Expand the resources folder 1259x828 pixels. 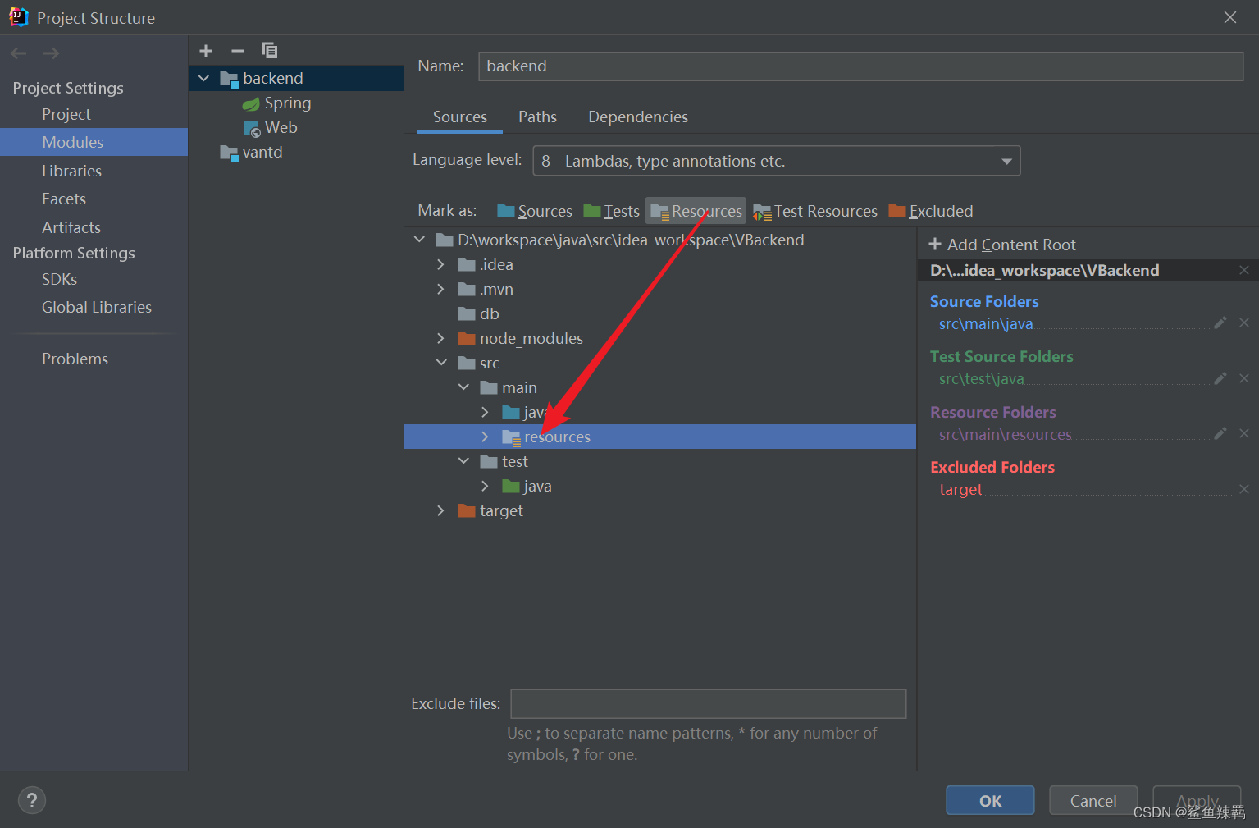click(x=485, y=437)
